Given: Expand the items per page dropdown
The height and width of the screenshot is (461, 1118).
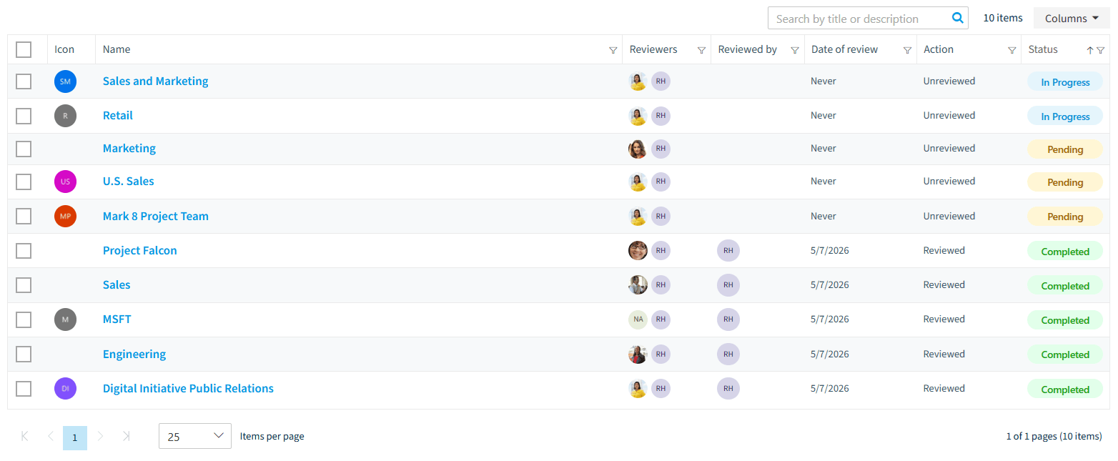Looking at the screenshot, I should point(195,436).
